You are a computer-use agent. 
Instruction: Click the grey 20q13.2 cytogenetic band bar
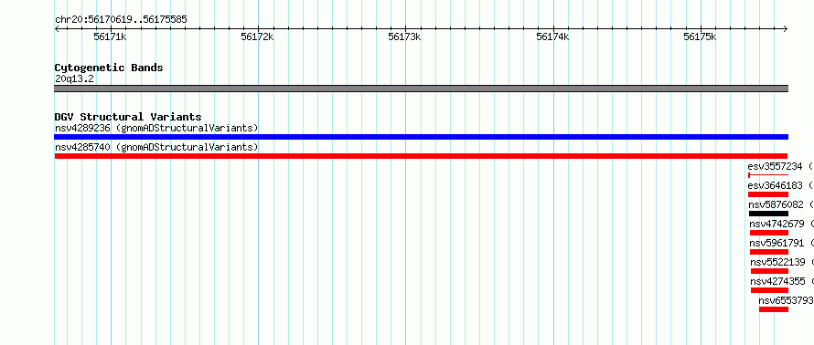click(421, 89)
